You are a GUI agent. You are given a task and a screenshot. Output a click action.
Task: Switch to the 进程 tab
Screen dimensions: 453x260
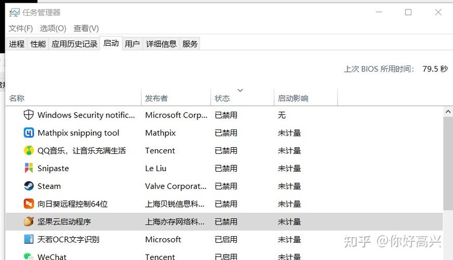coord(17,44)
